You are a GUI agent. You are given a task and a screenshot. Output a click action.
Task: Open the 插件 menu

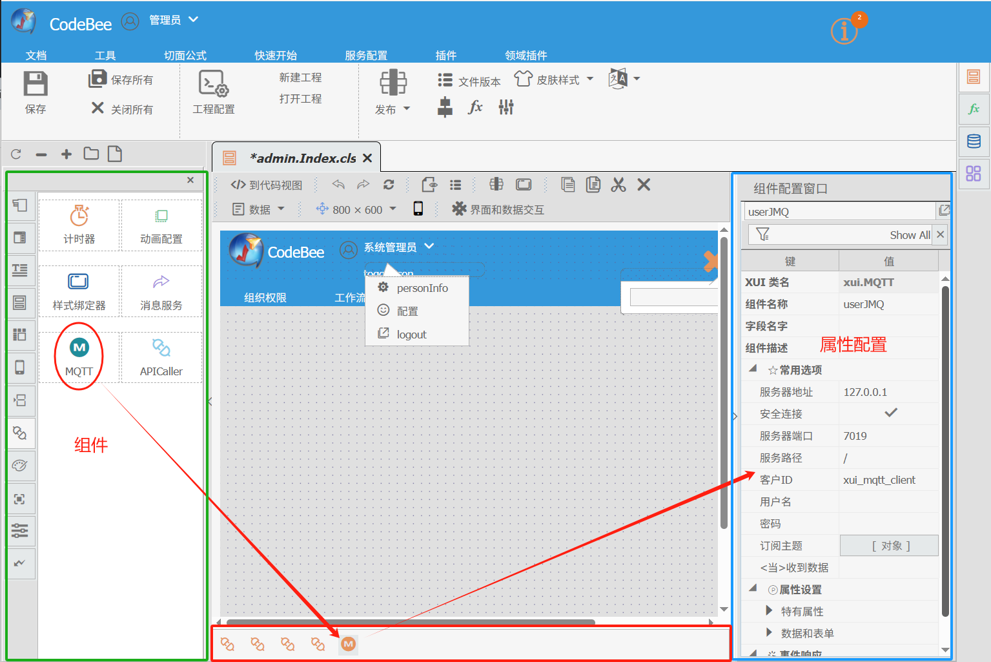pos(446,56)
